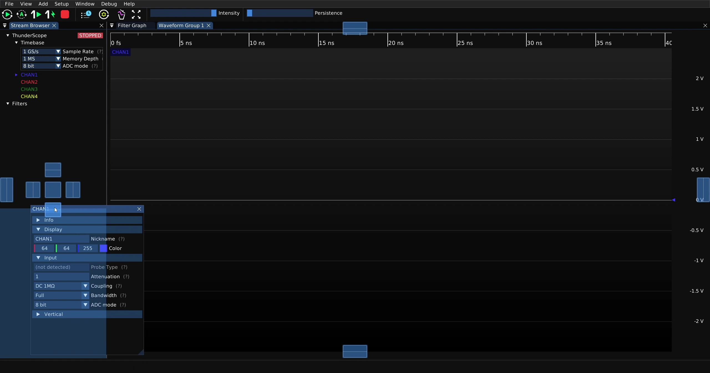Collapse the Timebase tree node
The height and width of the screenshot is (373, 710).
pyautogui.click(x=16, y=43)
